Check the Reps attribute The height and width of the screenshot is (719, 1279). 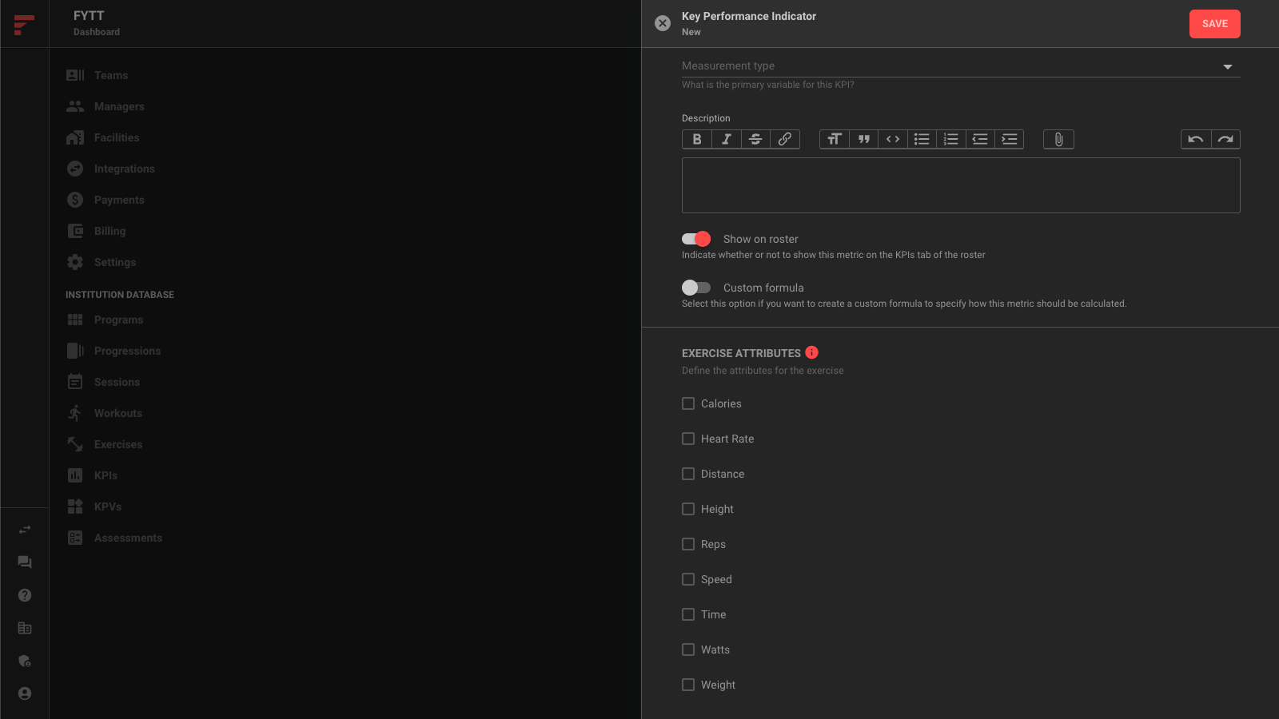[x=688, y=544]
